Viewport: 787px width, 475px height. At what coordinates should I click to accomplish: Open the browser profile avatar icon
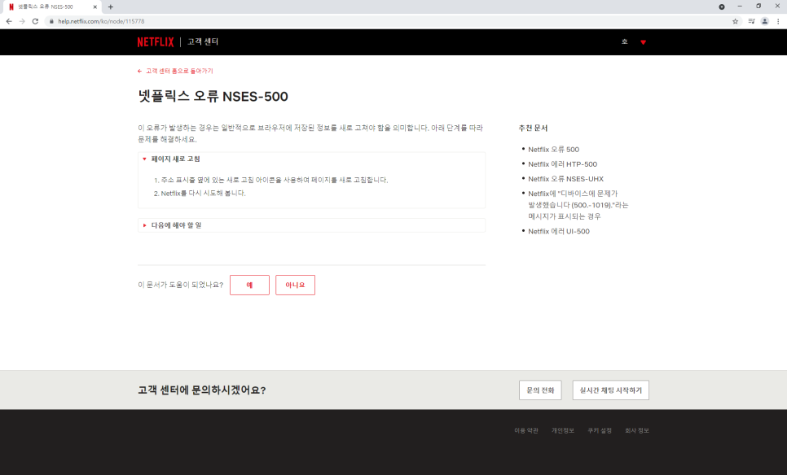pyautogui.click(x=764, y=21)
